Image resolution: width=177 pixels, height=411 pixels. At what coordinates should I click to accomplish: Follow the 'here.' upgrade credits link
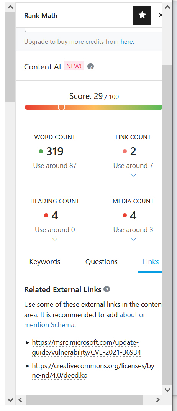(127, 42)
